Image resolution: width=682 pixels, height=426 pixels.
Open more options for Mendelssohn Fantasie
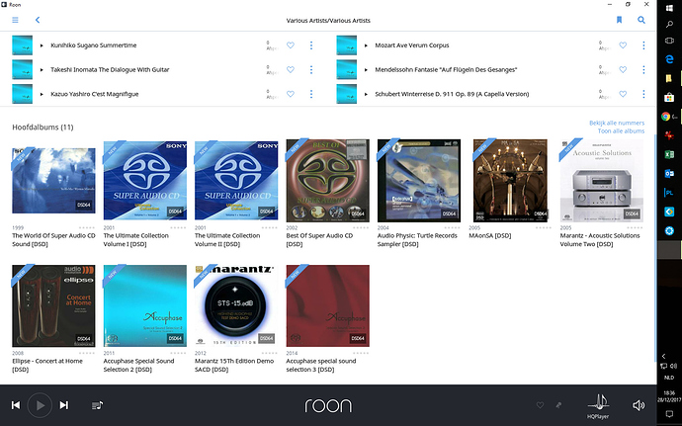[643, 69]
